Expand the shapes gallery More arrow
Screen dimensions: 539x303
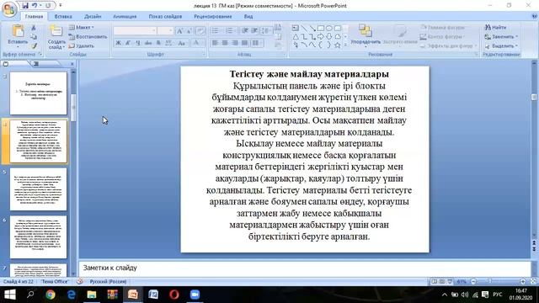pos(345,45)
